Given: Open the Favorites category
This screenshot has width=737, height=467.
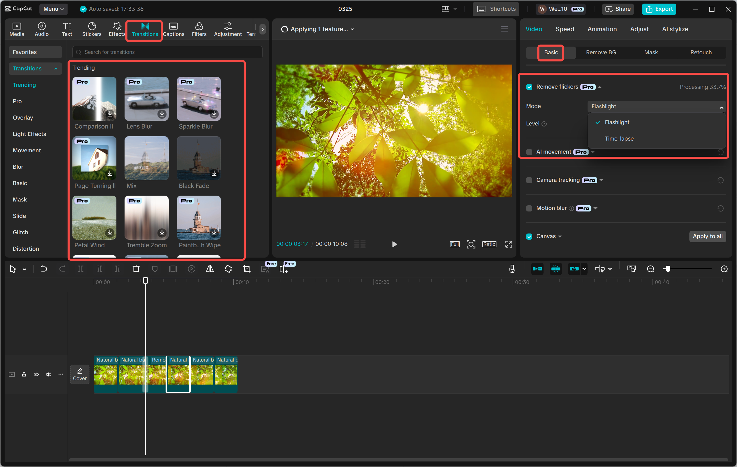Looking at the screenshot, I should [35, 52].
